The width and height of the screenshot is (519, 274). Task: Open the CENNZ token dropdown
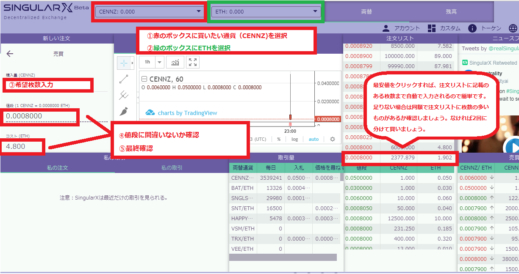(x=150, y=12)
